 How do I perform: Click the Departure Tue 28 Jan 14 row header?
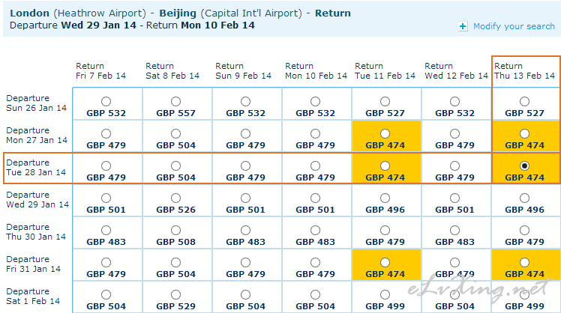point(36,167)
